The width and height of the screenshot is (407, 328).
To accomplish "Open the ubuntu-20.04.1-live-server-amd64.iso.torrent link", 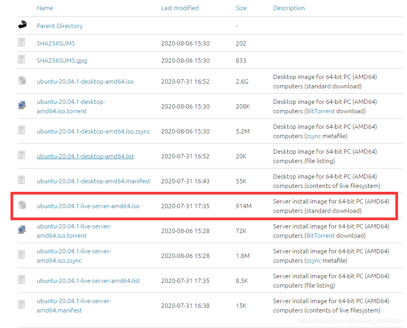I will [x=74, y=231].
